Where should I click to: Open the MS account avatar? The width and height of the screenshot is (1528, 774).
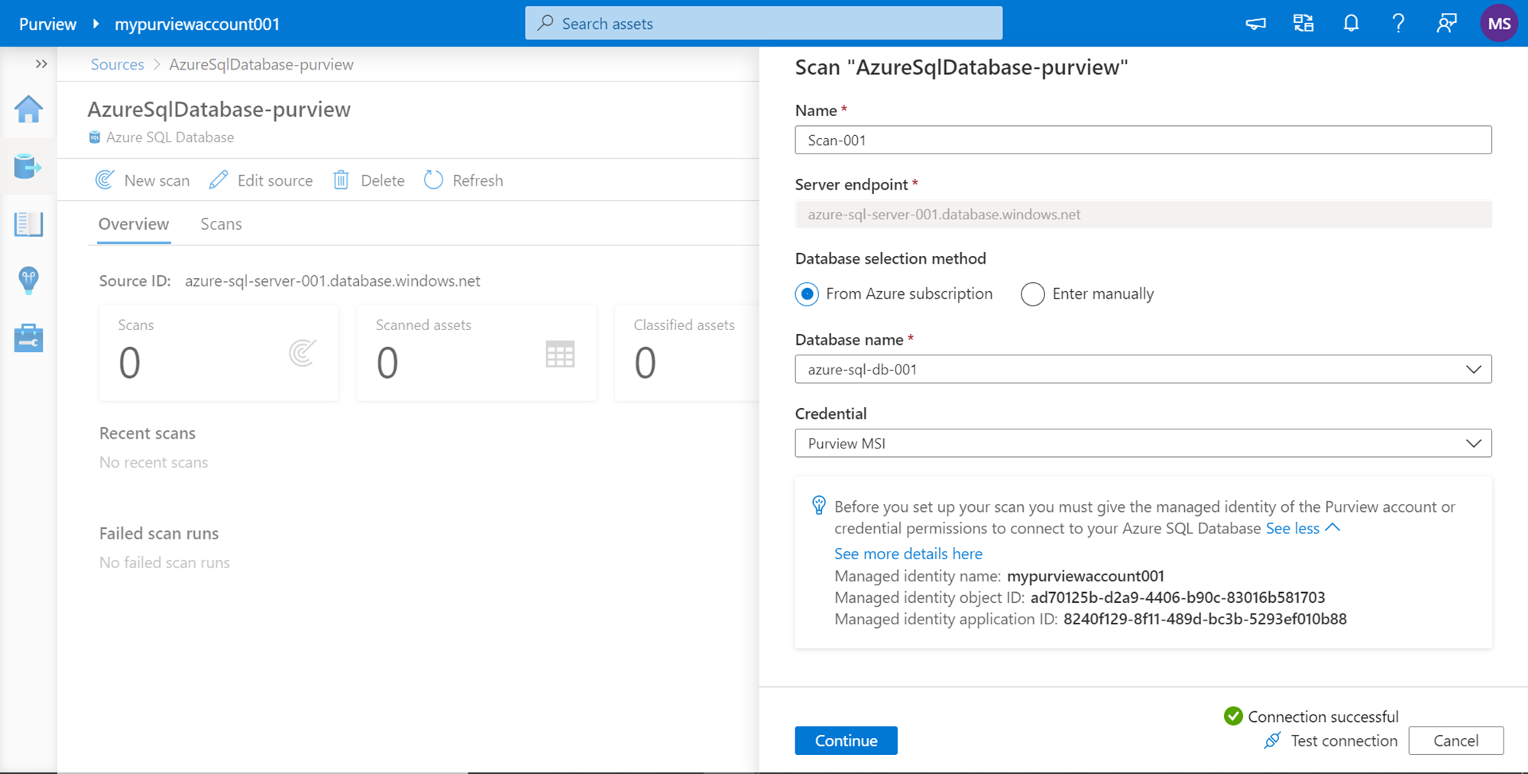tap(1498, 24)
